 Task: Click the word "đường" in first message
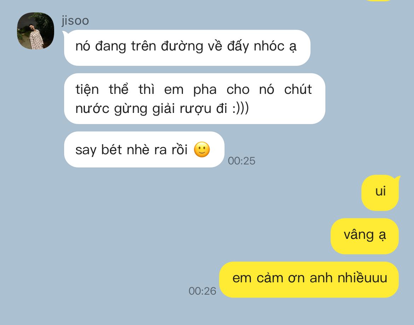(x=182, y=46)
